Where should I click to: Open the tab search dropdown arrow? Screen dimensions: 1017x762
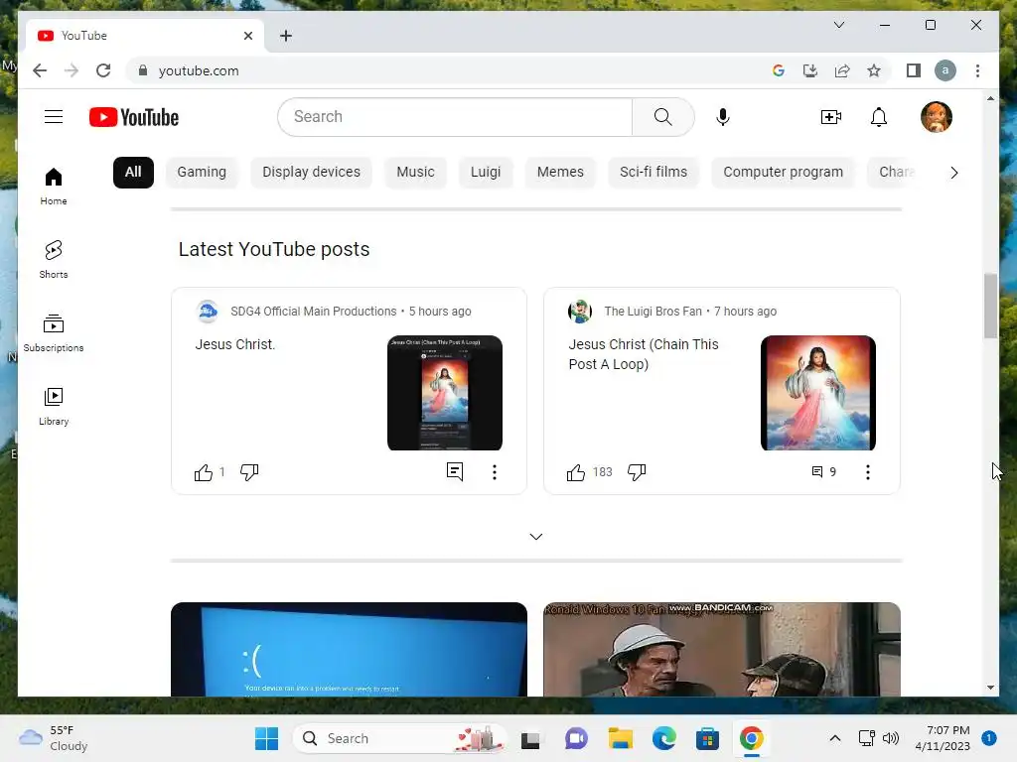point(838,25)
